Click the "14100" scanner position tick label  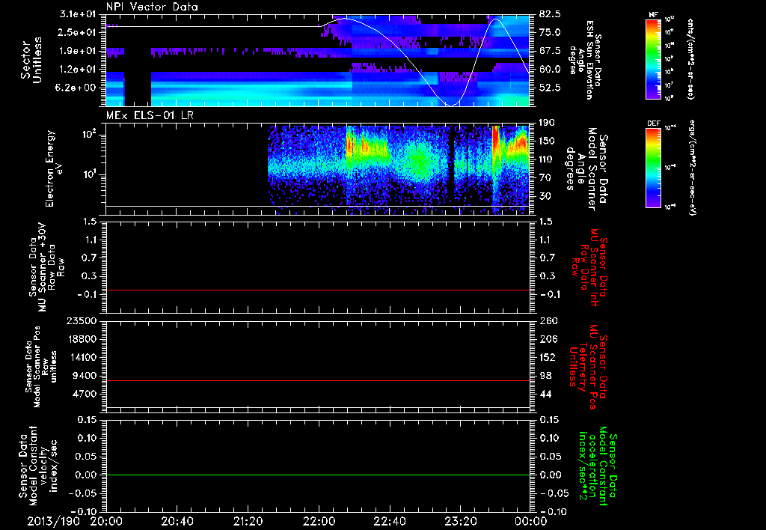coord(82,357)
